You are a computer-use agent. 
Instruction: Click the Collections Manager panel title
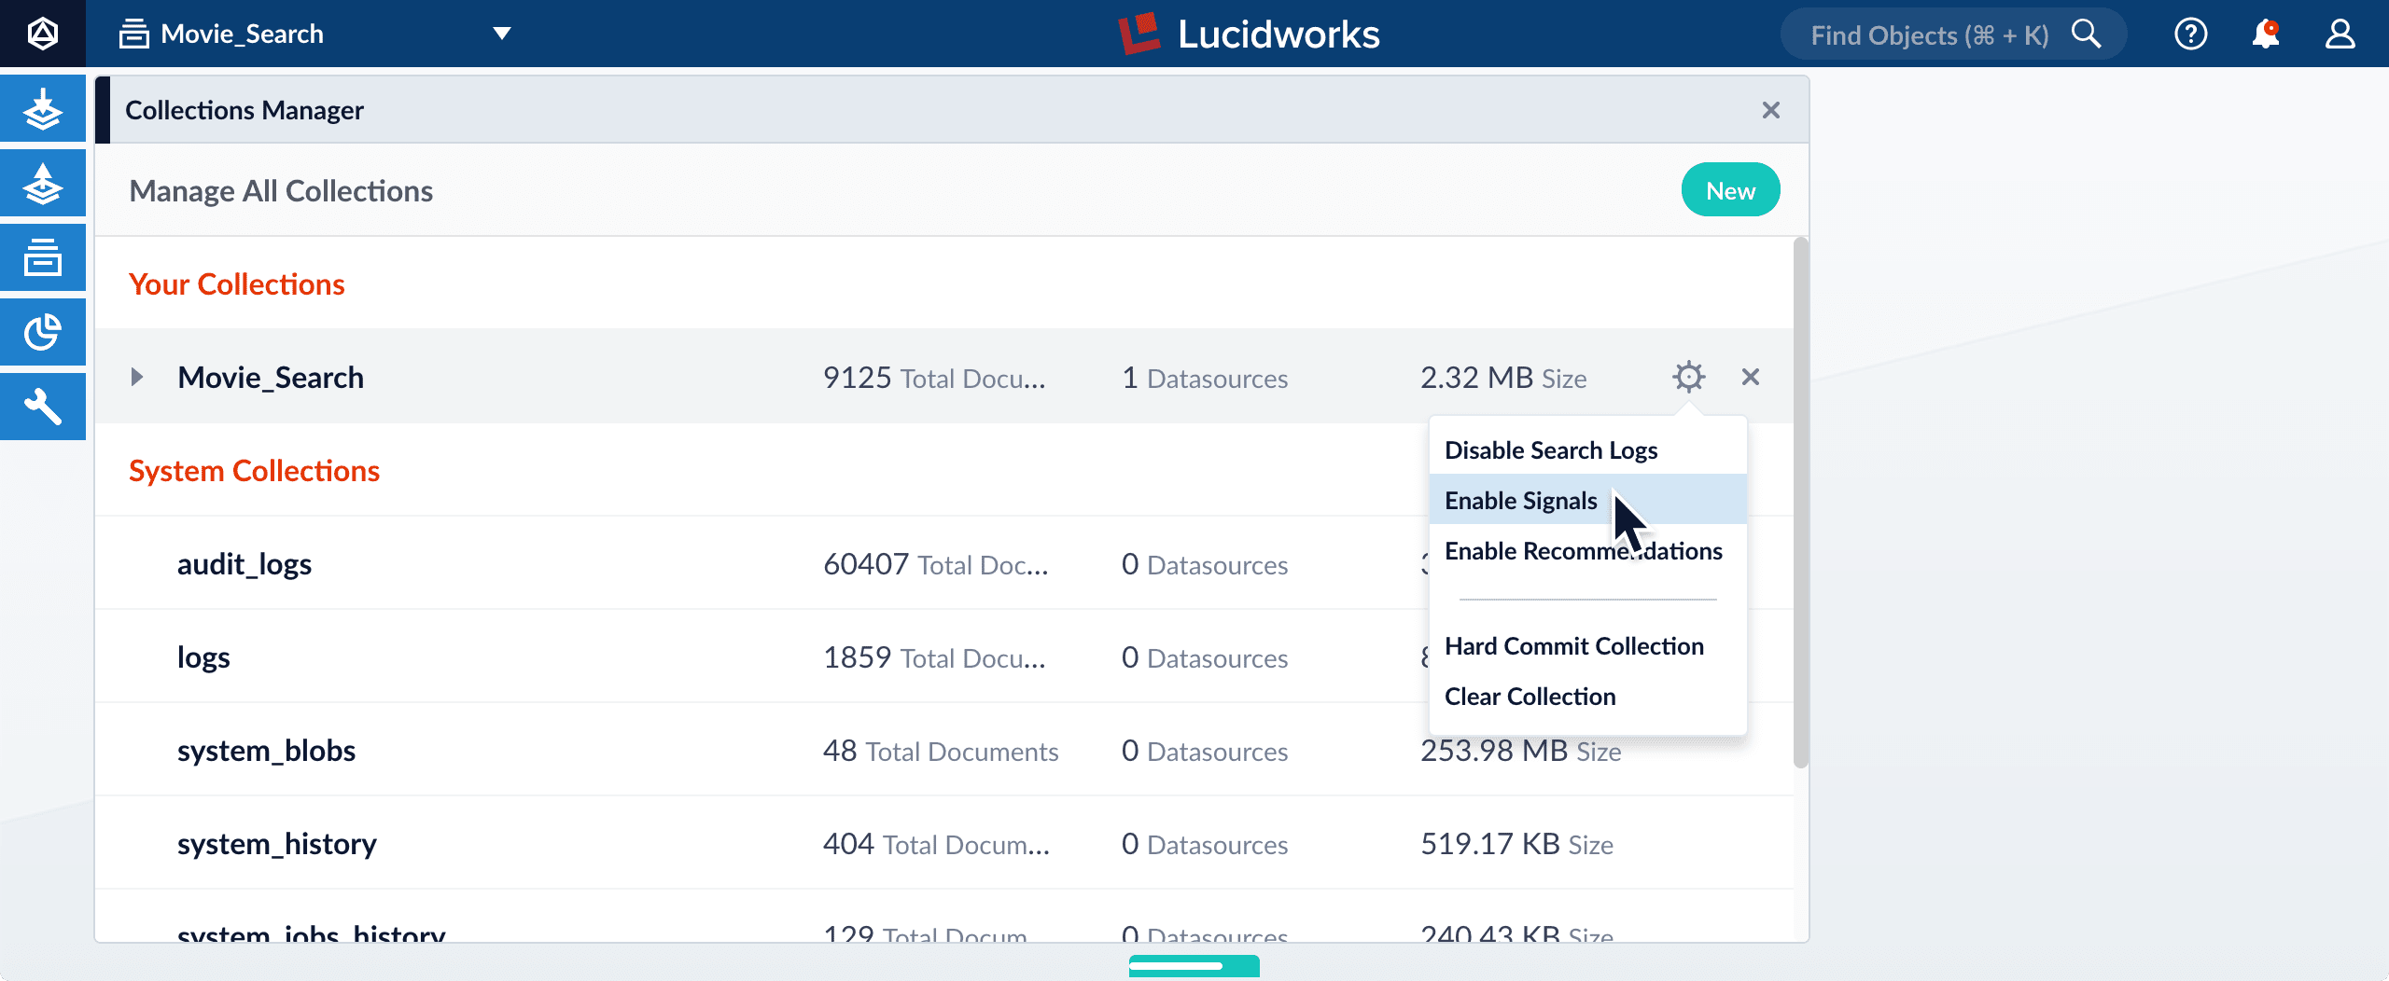(244, 110)
